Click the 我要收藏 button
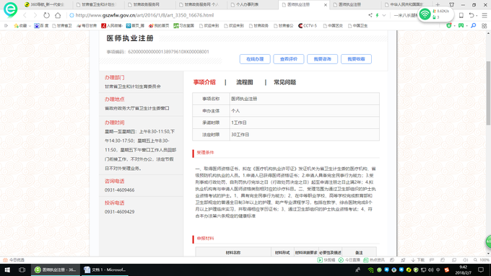491x276 pixels. [x=356, y=59]
